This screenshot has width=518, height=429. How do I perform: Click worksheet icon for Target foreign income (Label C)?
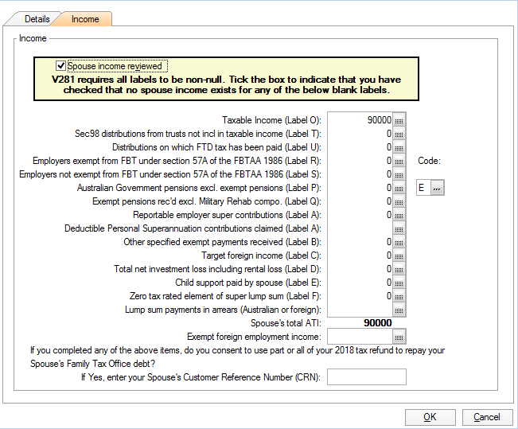point(399,255)
